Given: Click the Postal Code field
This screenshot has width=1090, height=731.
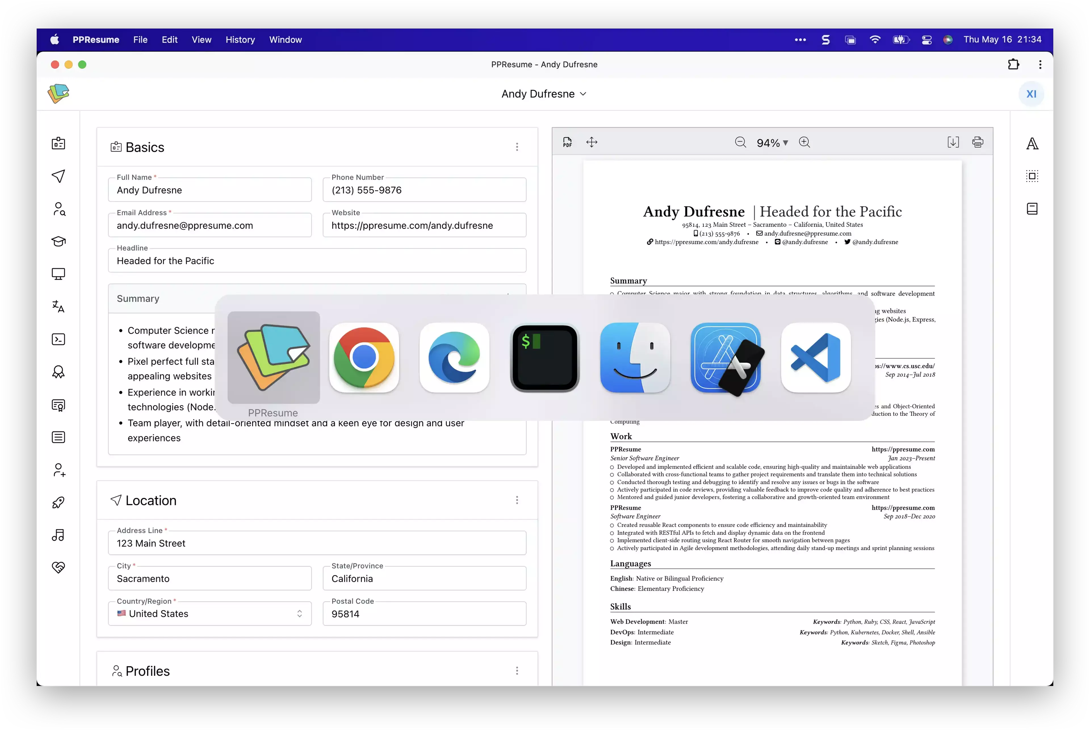Looking at the screenshot, I should tap(424, 614).
